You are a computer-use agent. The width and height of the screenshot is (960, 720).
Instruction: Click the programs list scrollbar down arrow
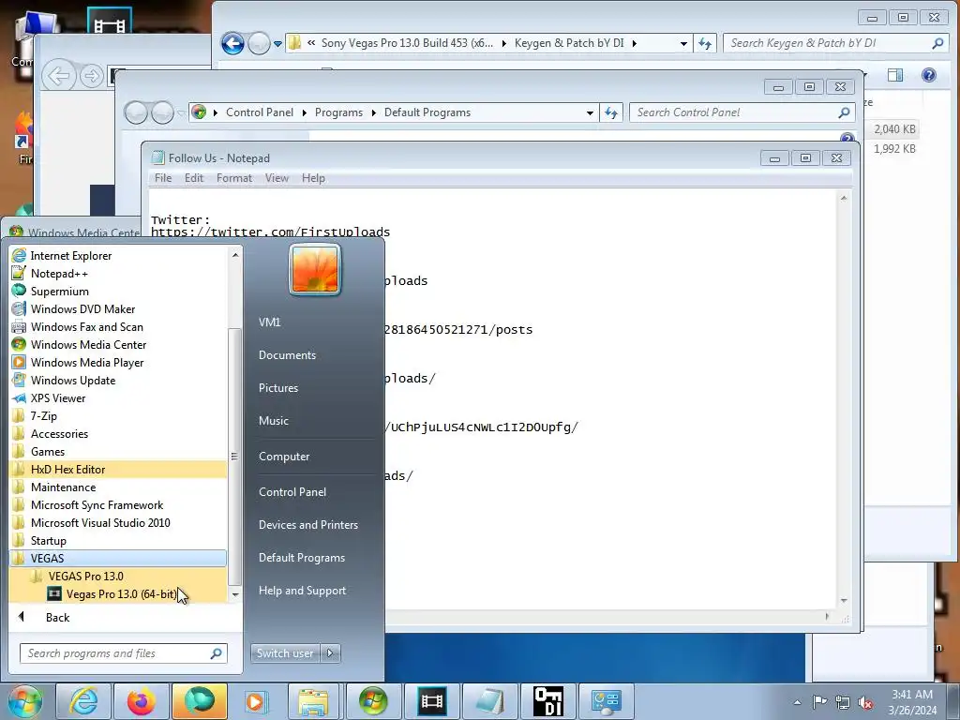(235, 594)
